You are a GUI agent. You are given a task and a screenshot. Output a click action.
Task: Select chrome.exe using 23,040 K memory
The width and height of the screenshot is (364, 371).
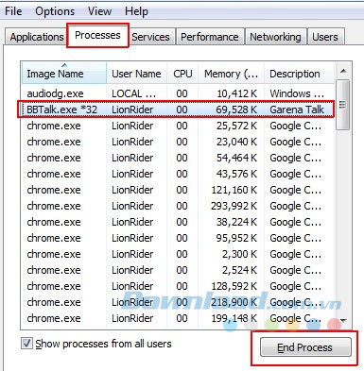(x=178, y=142)
